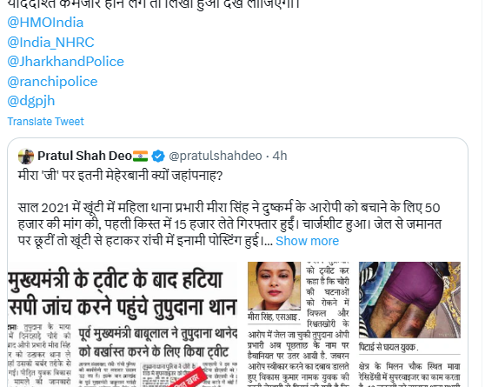Open the newspaper headline image
Image resolution: width=485 pixels, height=387 pixels.
coord(123,324)
